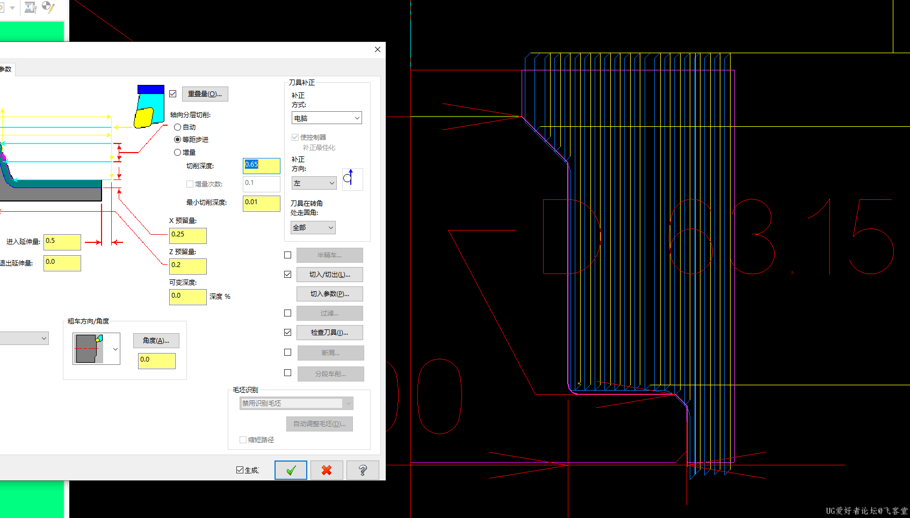Open the 切入/切出(L)... settings
This screenshot has width=910, height=518.
click(x=330, y=275)
